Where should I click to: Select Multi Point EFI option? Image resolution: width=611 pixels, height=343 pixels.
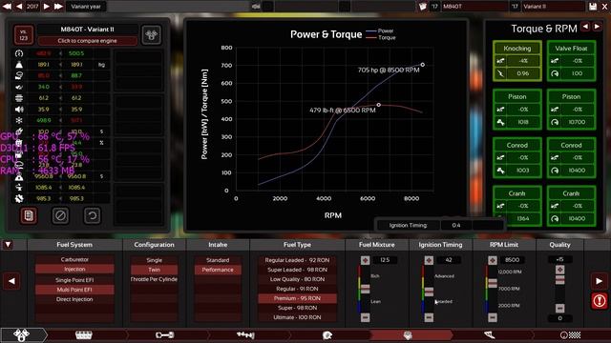point(74,290)
